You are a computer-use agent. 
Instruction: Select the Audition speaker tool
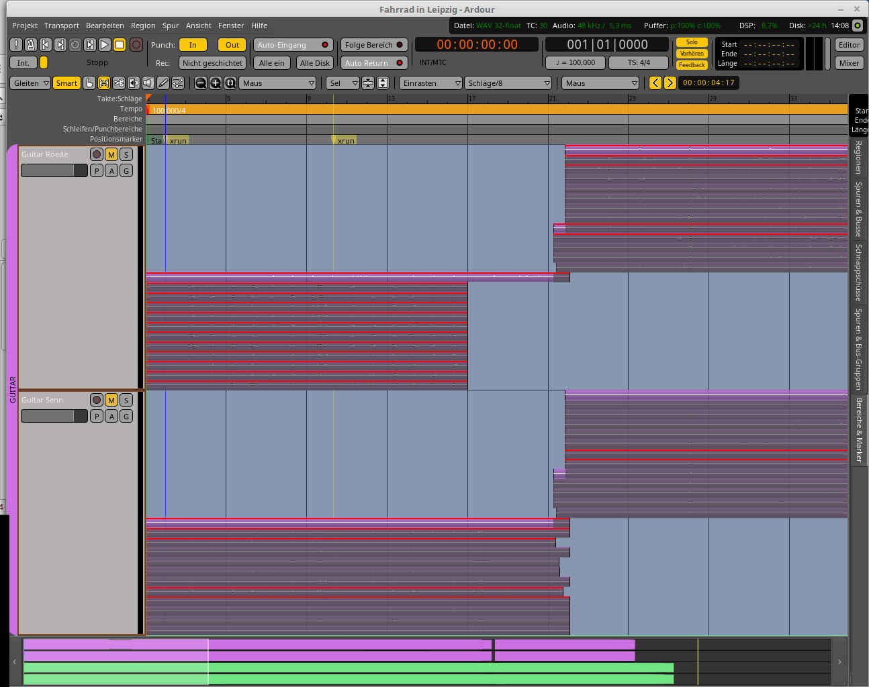pos(148,83)
